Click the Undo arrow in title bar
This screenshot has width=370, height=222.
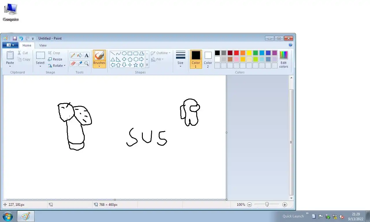[21, 38]
